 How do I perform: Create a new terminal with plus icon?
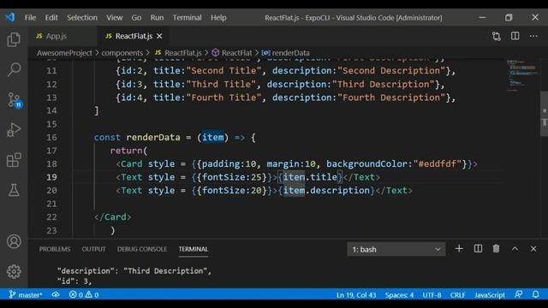[x=459, y=249]
